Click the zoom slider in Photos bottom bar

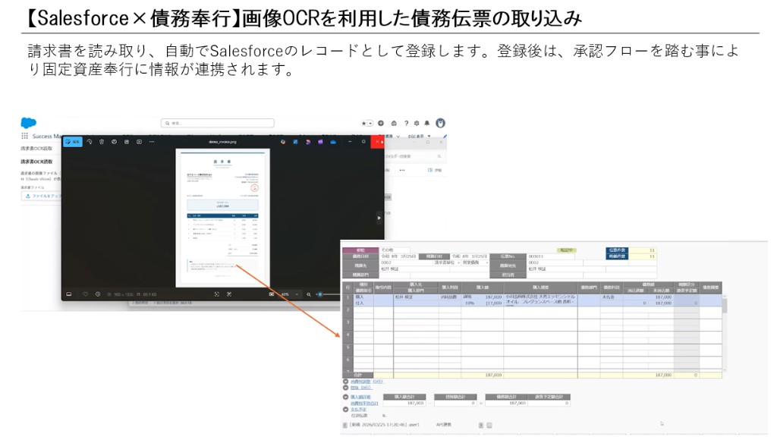tap(319, 294)
